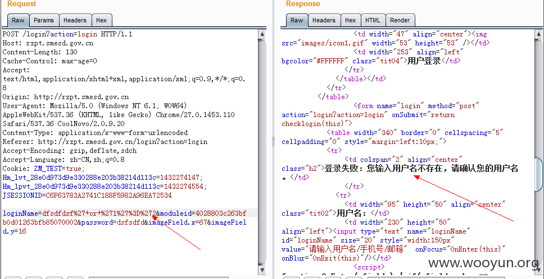Switch to Headers tab in Request panel
544x279 pixels.
point(75,20)
